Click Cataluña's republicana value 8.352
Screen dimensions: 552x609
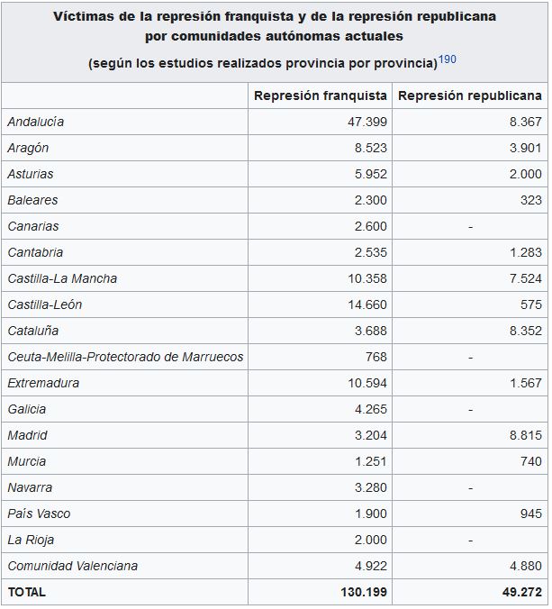pos(526,331)
